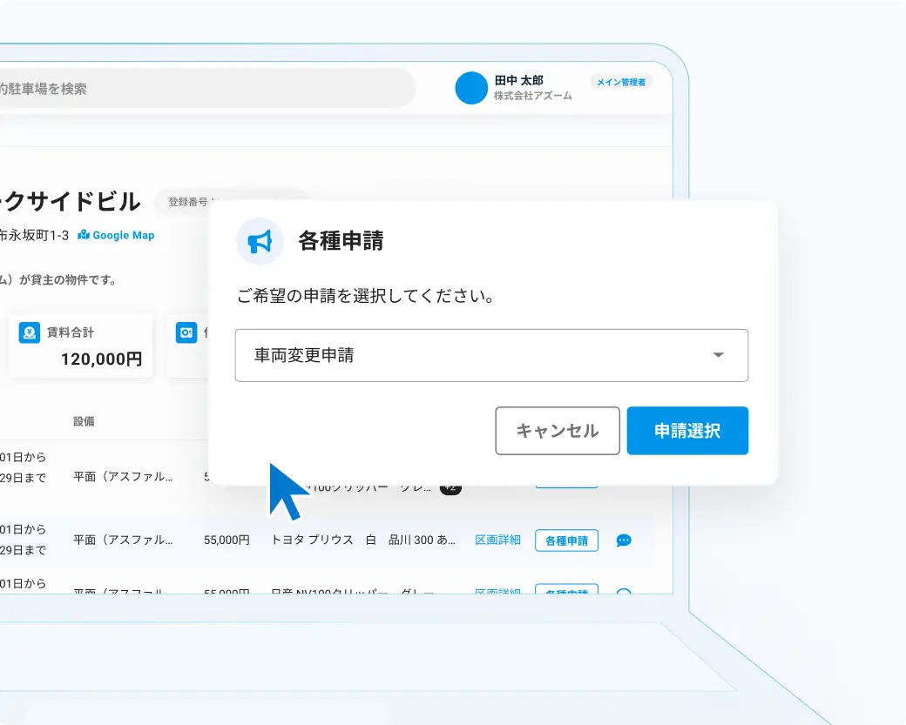Click the map icon beside Google Map
The width and height of the screenshot is (906, 725).
click(84, 235)
